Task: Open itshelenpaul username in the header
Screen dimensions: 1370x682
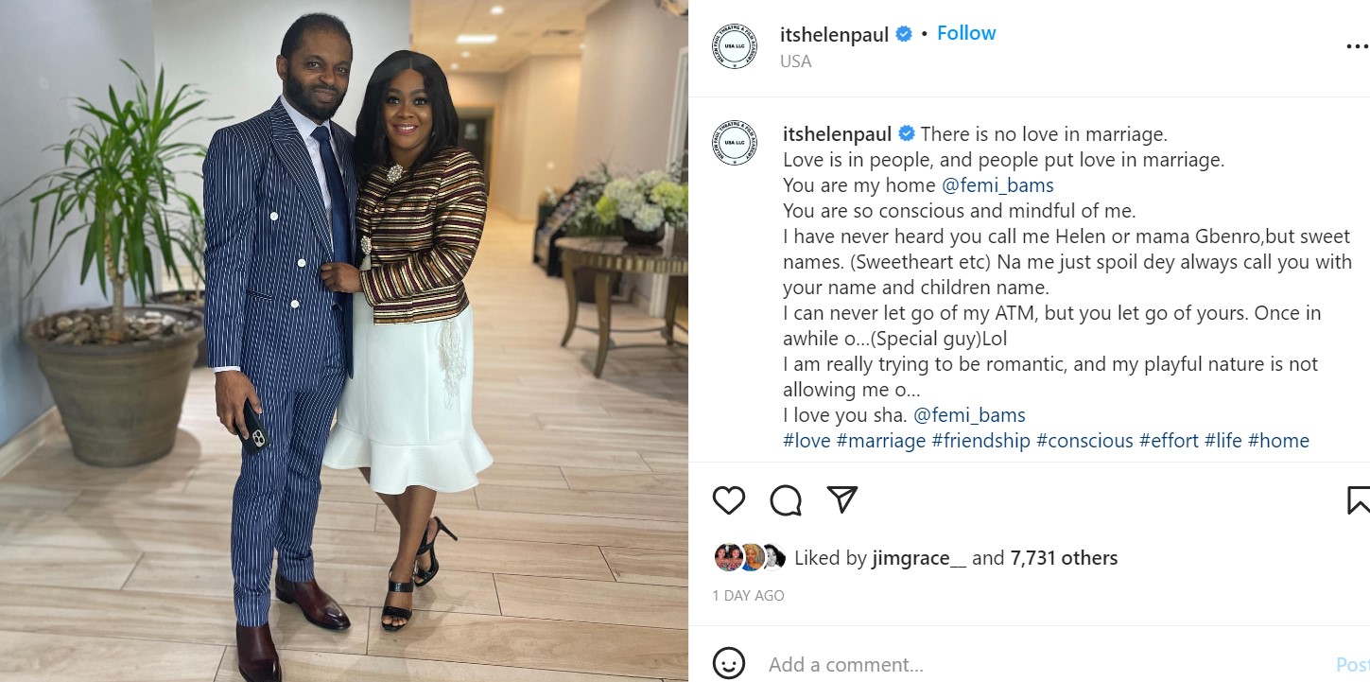Action: 835,34
